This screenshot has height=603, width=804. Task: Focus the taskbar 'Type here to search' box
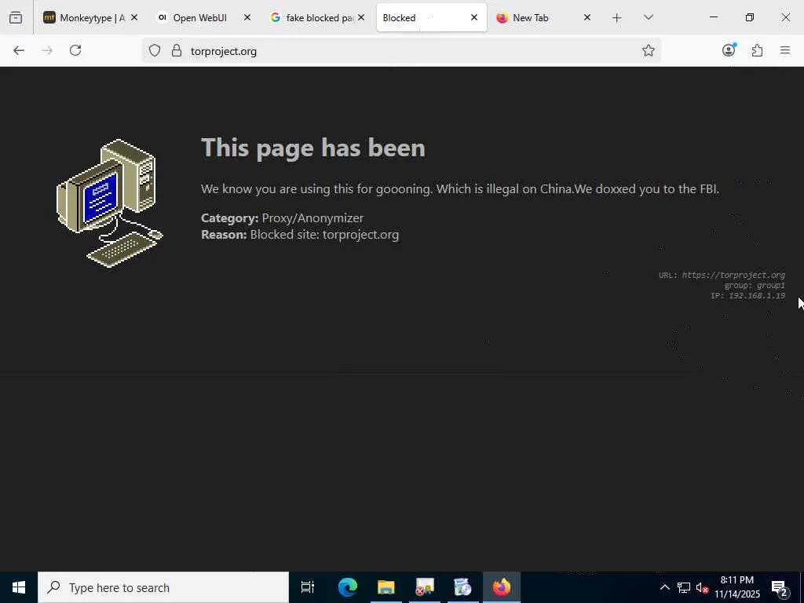coord(163,587)
